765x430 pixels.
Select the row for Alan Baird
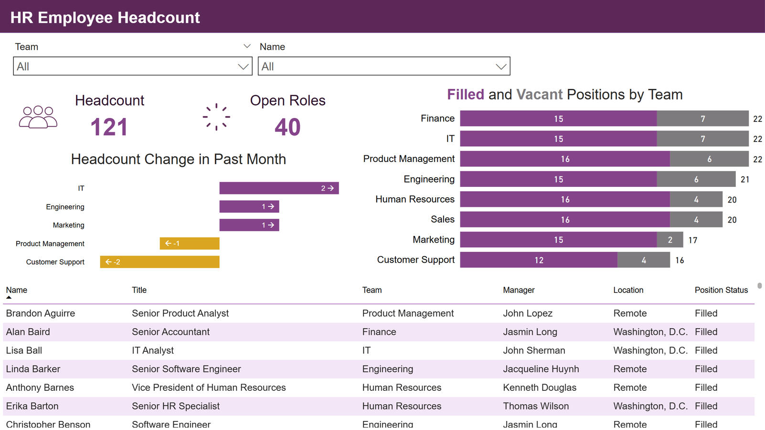click(191, 332)
